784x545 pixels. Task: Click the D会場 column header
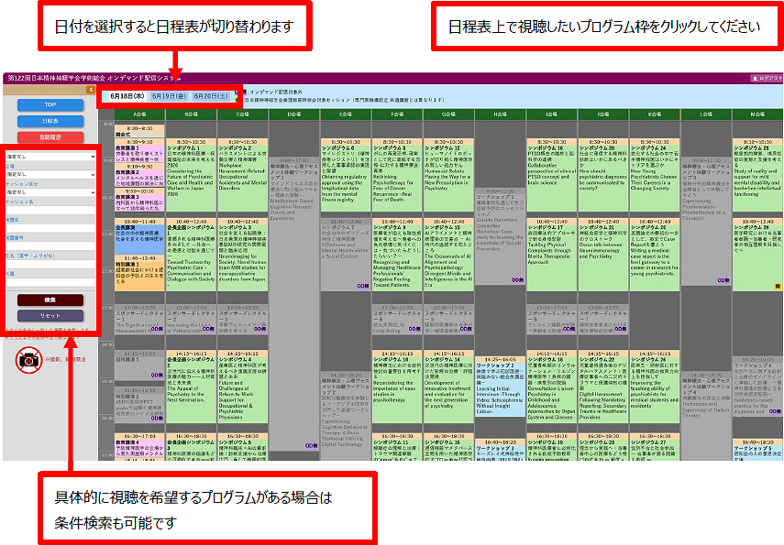click(x=294, y=114)
